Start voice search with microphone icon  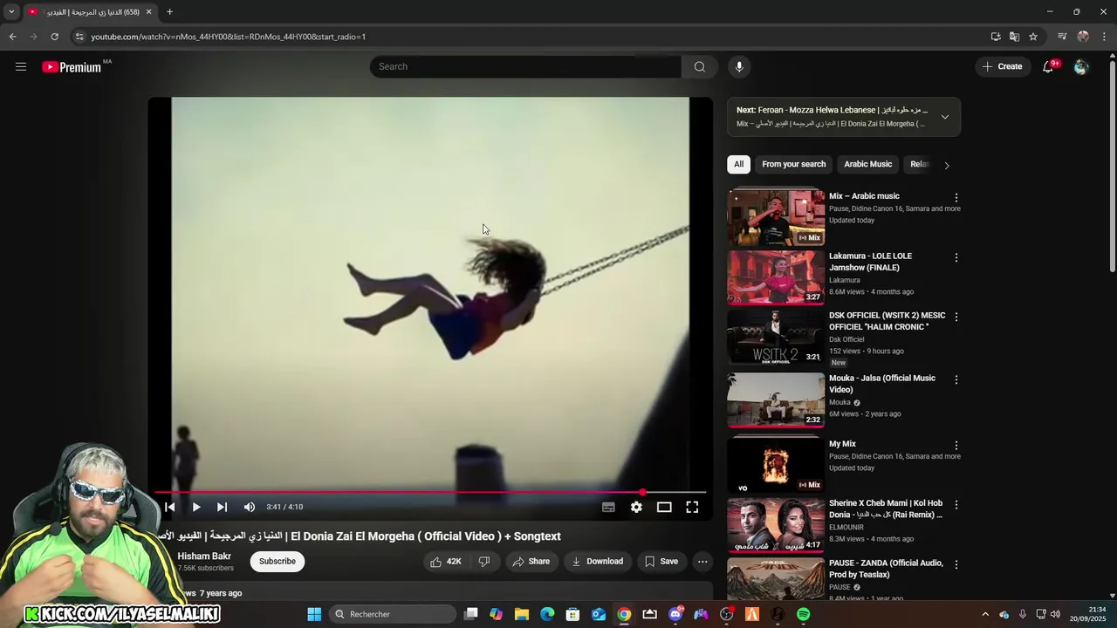click(x=739, y=67)
